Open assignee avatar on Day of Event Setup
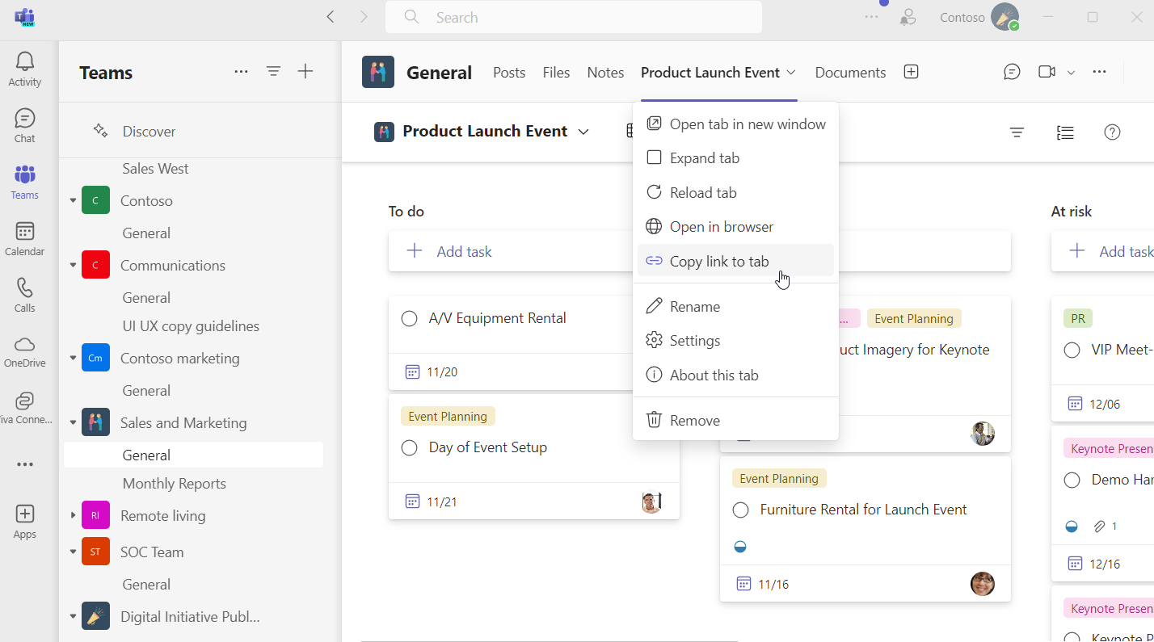The image size is (1154, 642). tap(651, 501)
